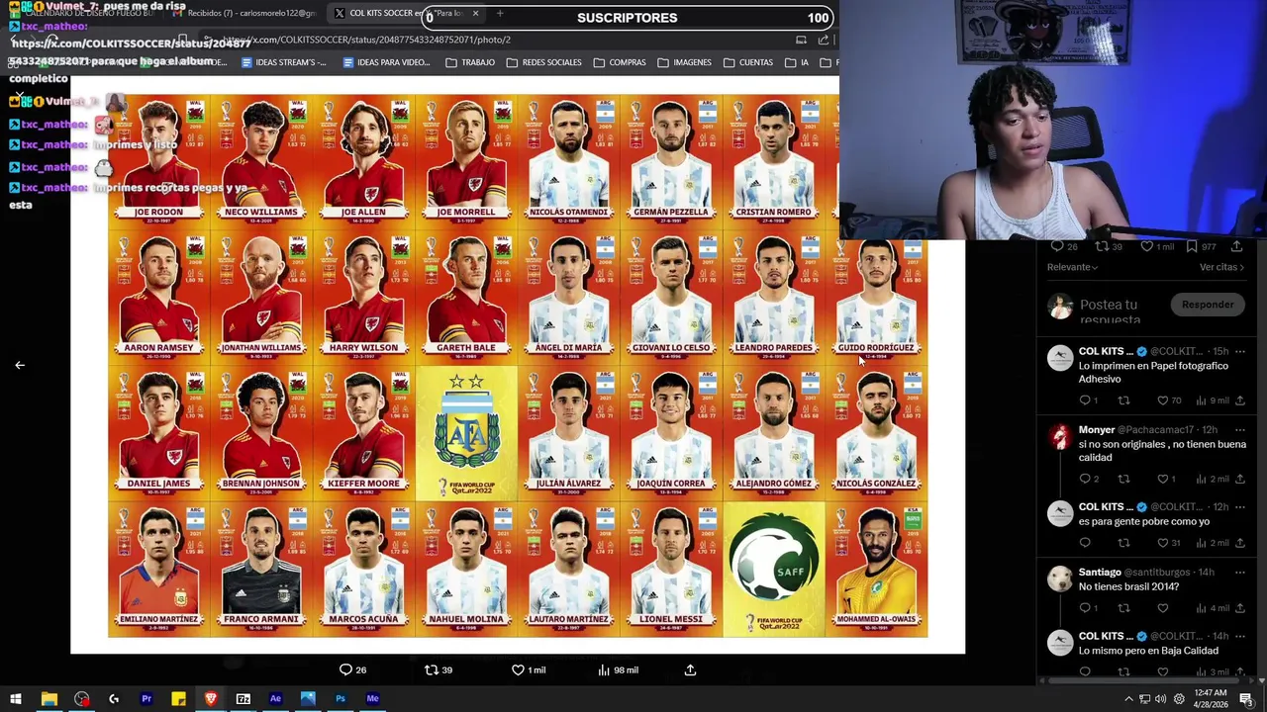Reply to the Papel fotografico Adhesivo comment
Screen dimensions: 1267x712
1085,400
